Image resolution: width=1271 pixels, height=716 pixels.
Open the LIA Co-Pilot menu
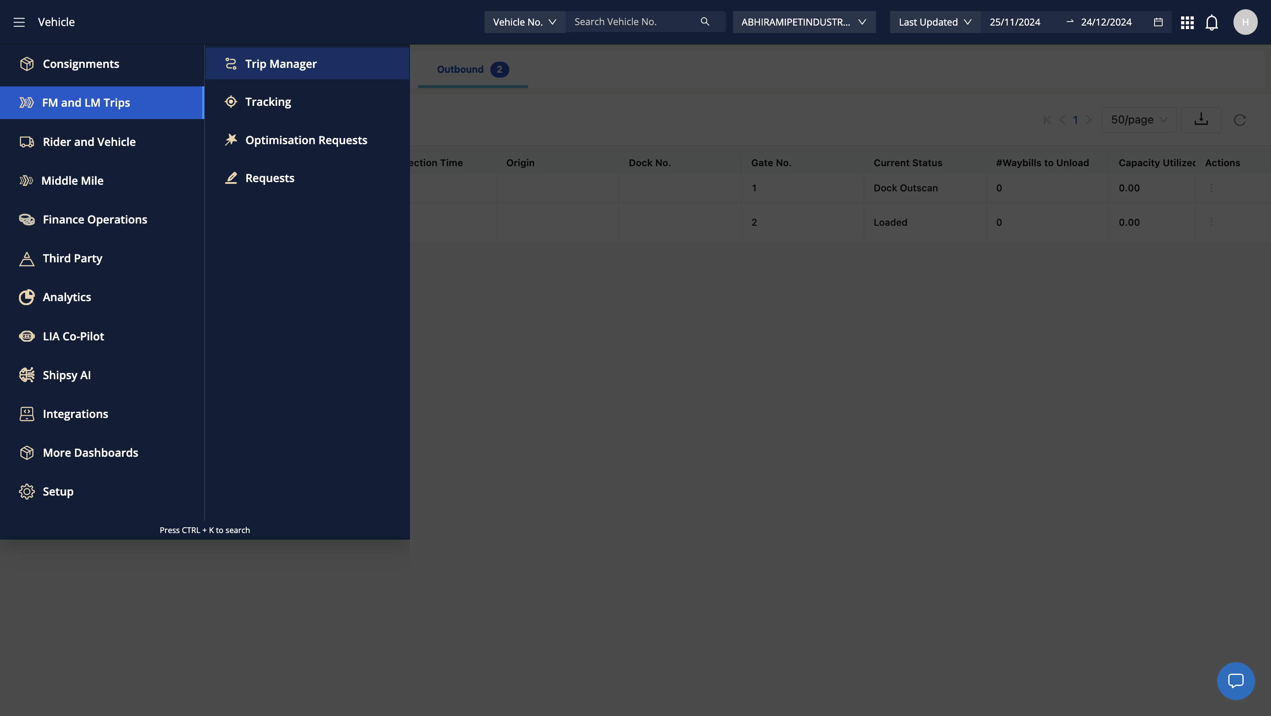(x=102, y=336)
